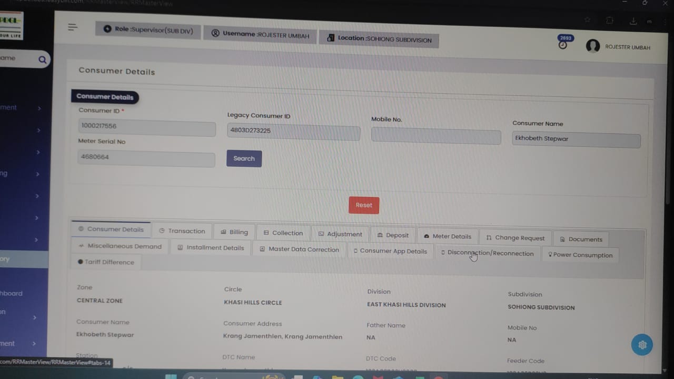Viewport: 674px width, 379px height.
Task: Click the sidebar search magnifier icon
Action: [43, 60]
